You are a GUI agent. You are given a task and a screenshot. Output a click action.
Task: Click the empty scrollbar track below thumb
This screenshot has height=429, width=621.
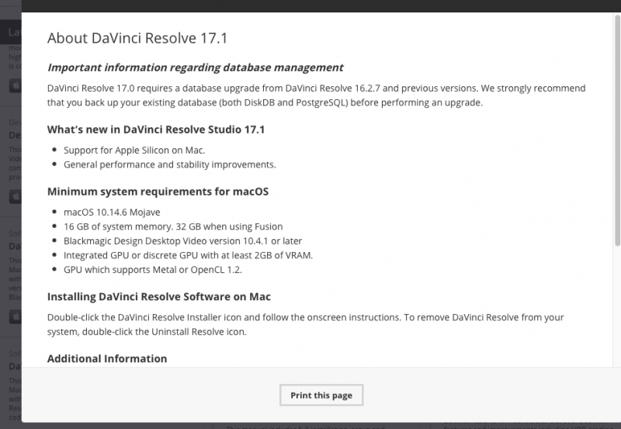(x=617, y=310)
